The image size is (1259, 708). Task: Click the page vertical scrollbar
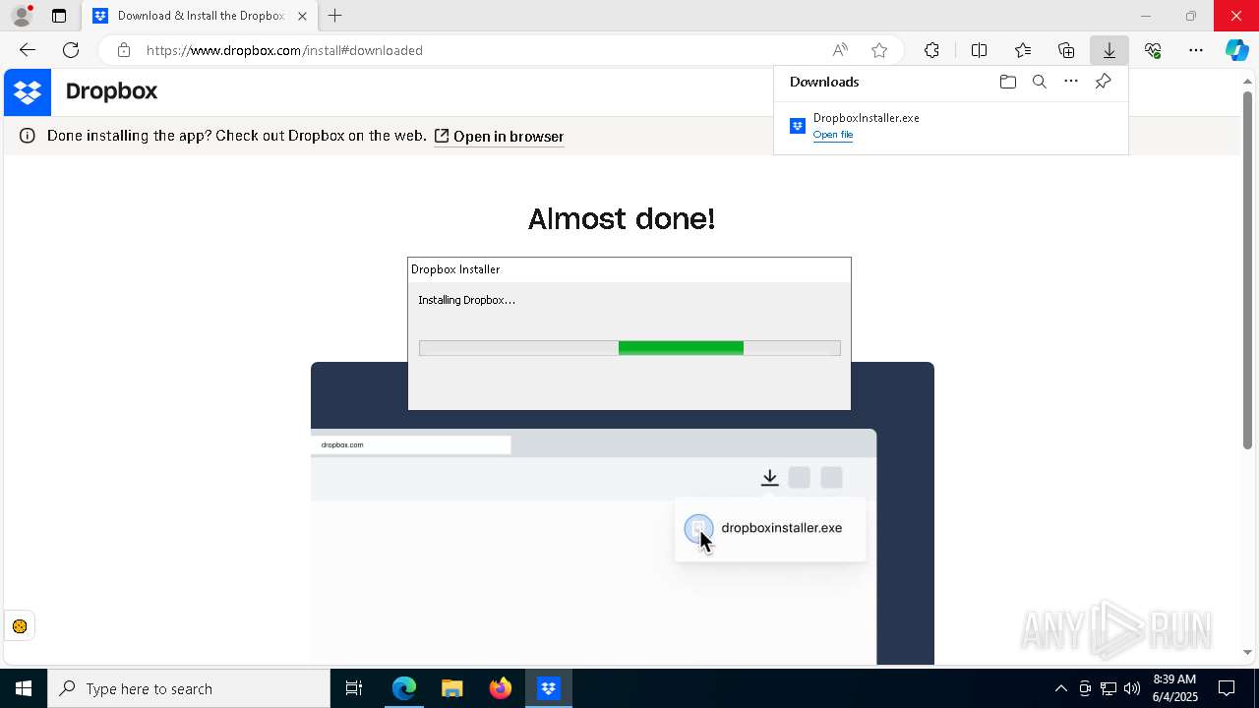pyautogui.click(x=1247, y=270)
